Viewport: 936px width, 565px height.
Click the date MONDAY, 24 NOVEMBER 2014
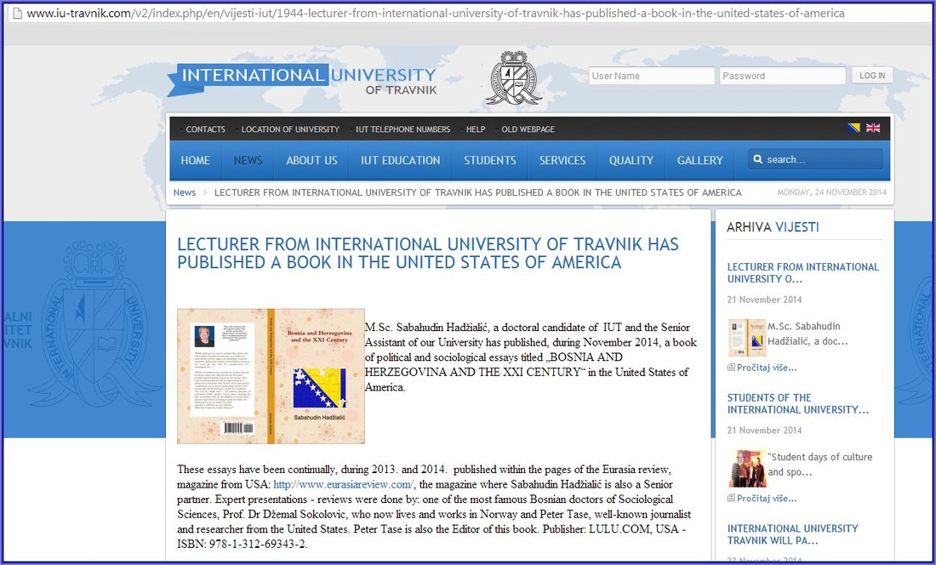click(x=831, y=192)
